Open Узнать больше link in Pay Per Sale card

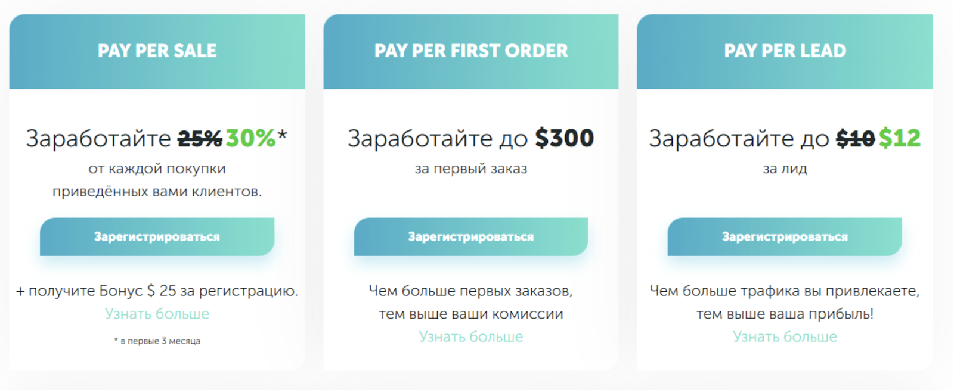pyautogui.click(x=157, y=314)
